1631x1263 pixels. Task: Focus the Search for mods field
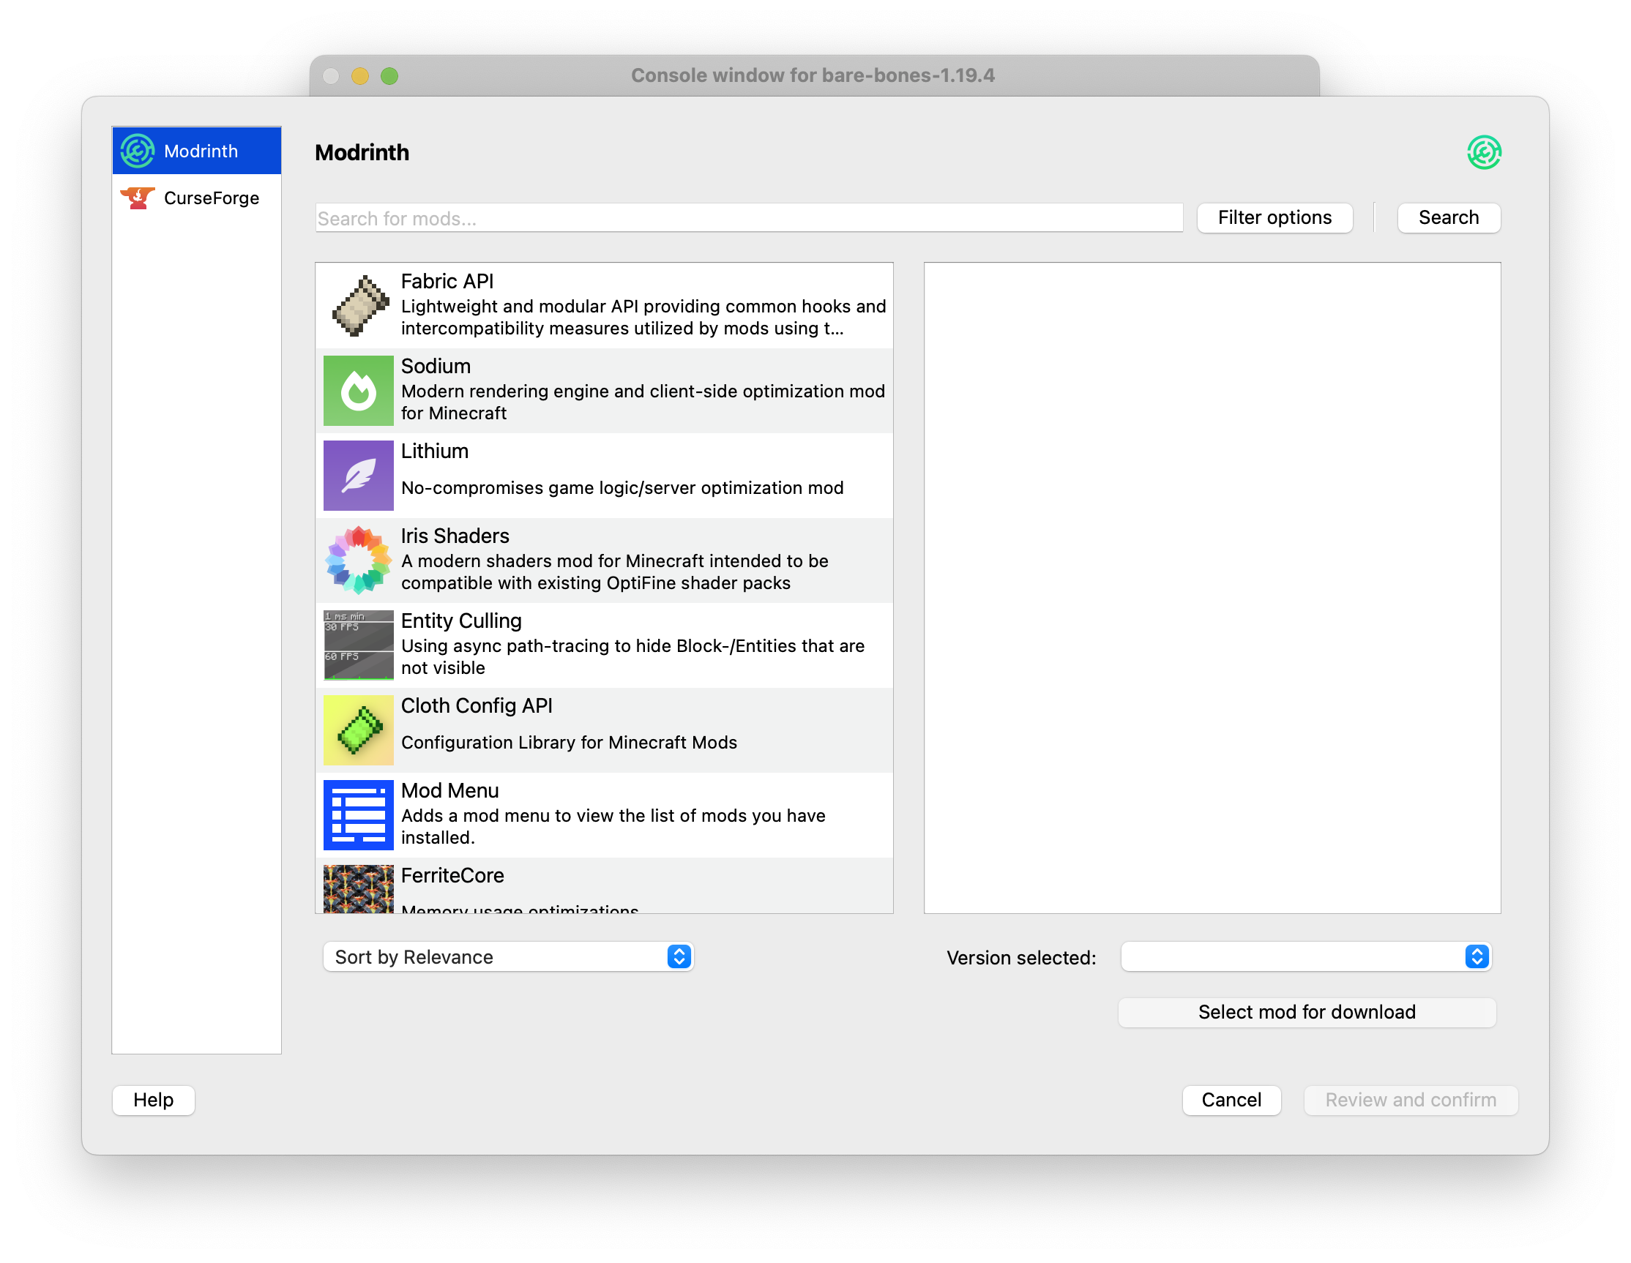[x=749, y=218]
